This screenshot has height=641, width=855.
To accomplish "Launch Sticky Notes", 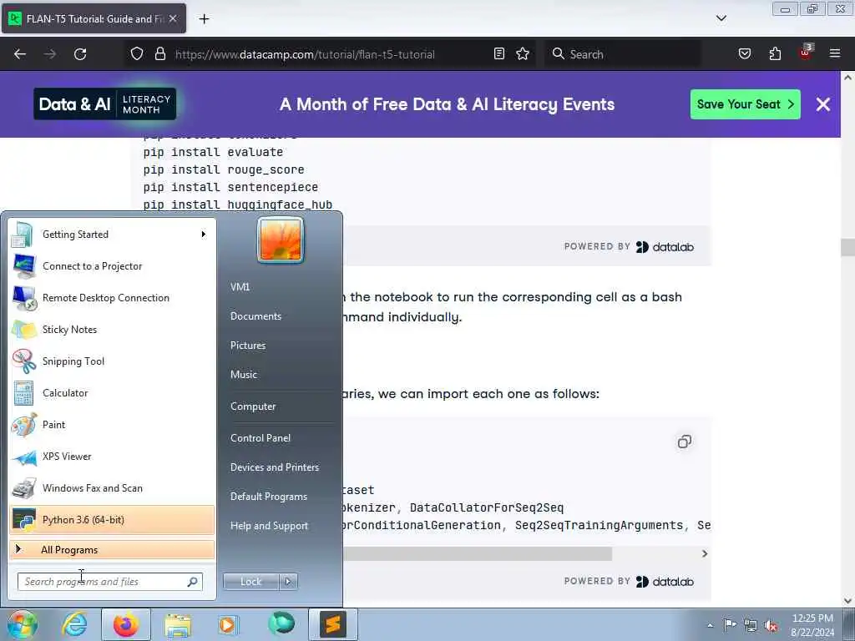I will click(112, 329).
